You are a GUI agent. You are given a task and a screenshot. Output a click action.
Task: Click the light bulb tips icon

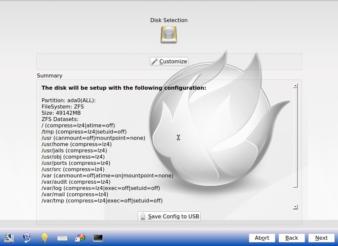click(45, 238)
